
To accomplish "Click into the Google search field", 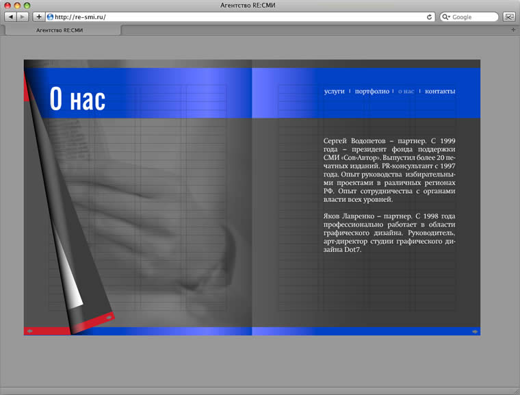I will point(473,16).
